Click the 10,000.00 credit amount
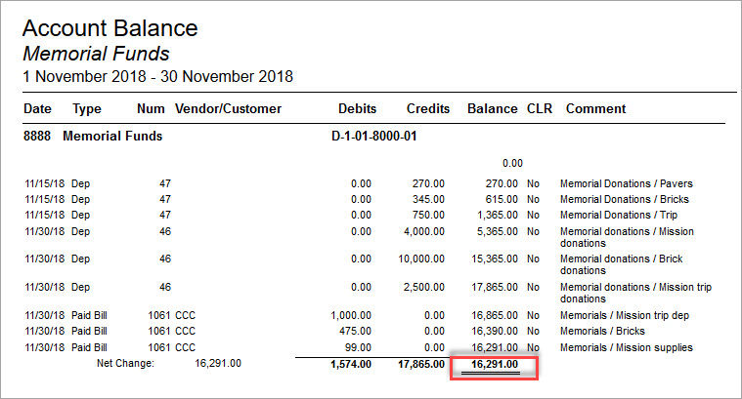Viewport: 742px width, 399px height. click(421, 259)
